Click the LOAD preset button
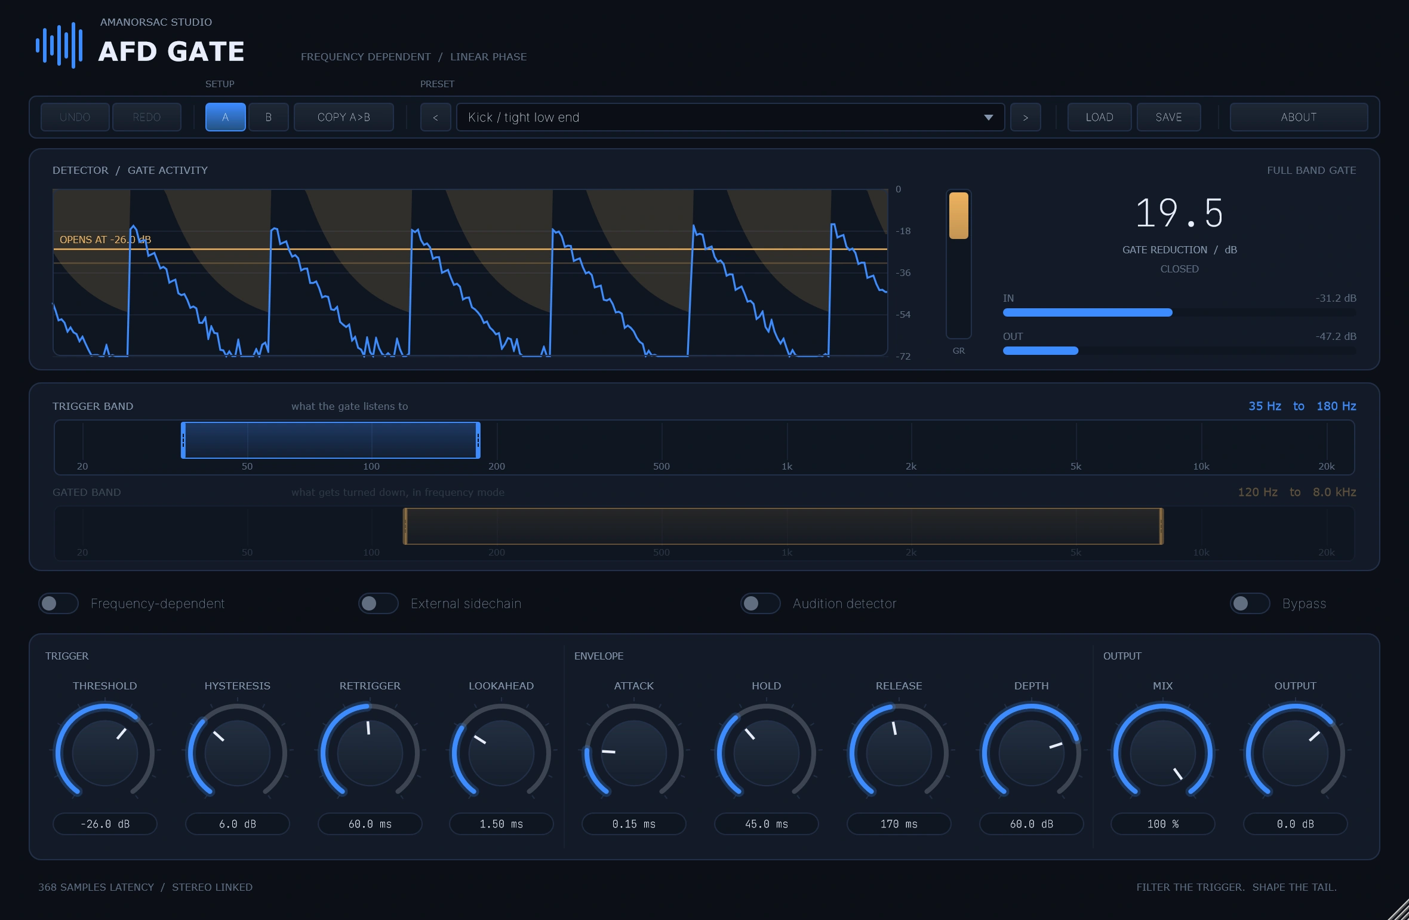Viewport: 1409px width, 920px height. [x=1099, y=117]
